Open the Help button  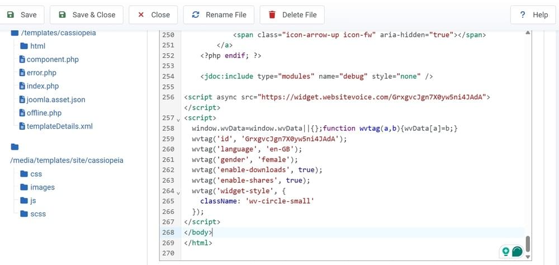click(533, 15)
